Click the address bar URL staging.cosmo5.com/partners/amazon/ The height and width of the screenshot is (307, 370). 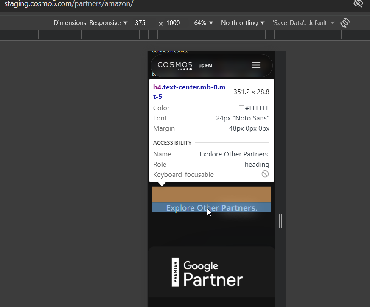(x=69, y=3)
